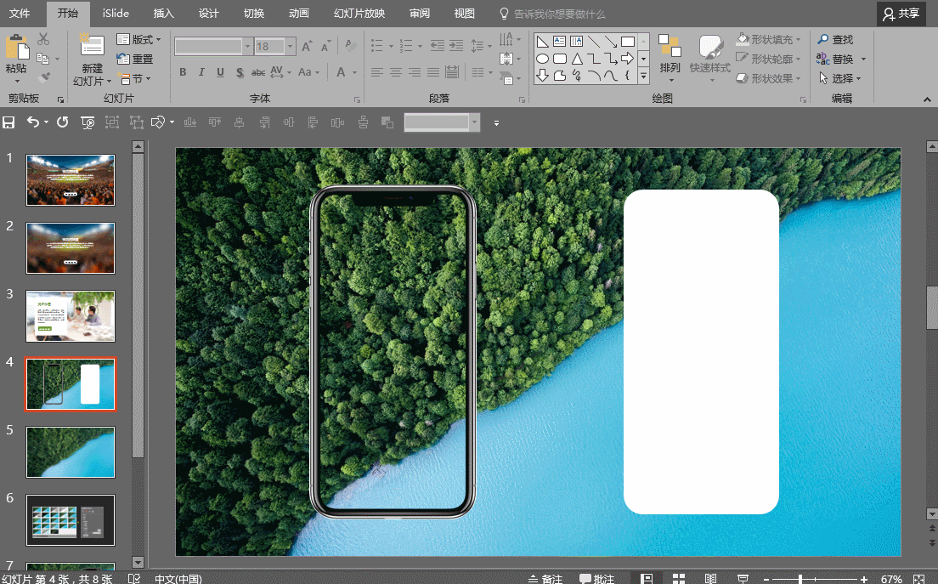Select the down arrow shape in gallery
The image size is (938, 584).
click(x=543, y=76)
